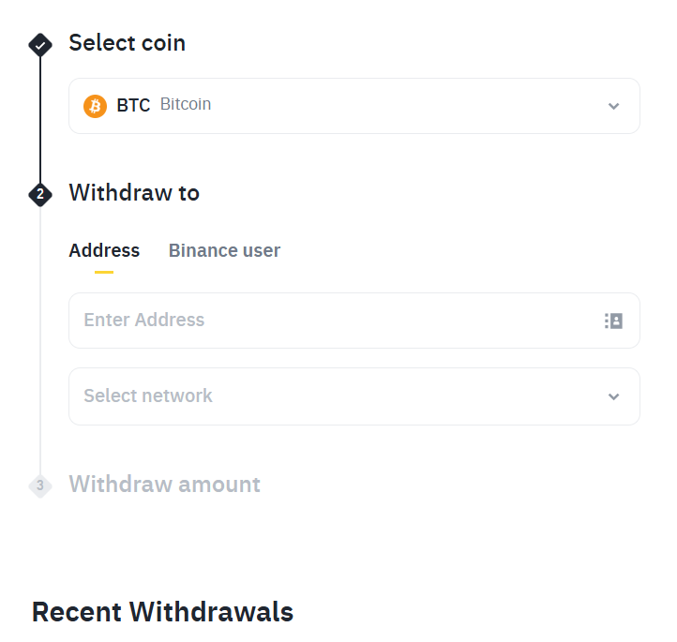Switch to the Binance user tab
The width and height of the screenshot is (677, 642).
(224, 250)
